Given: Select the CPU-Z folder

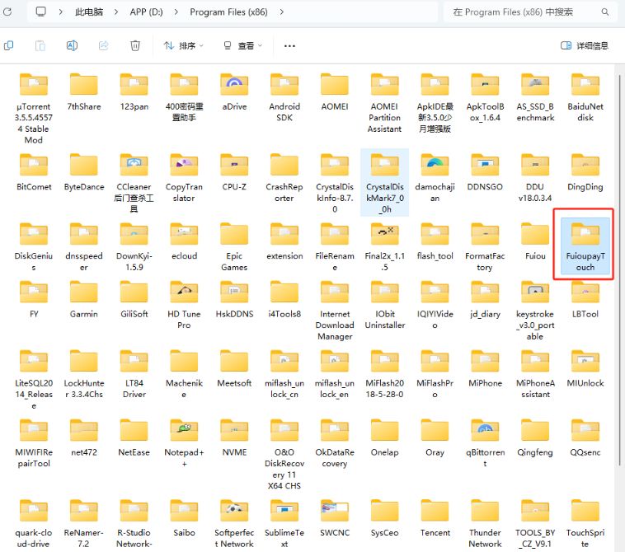Looking at the screenshot, I should point(234,171).
